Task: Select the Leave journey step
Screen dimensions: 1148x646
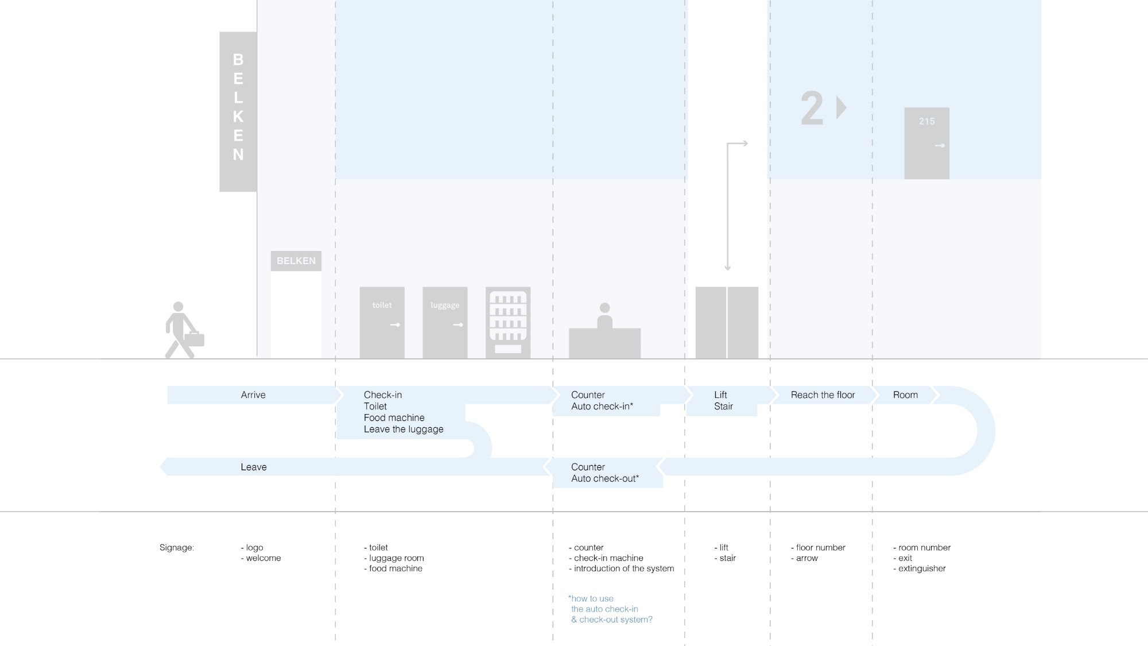Action: click(x=254, y=467)
